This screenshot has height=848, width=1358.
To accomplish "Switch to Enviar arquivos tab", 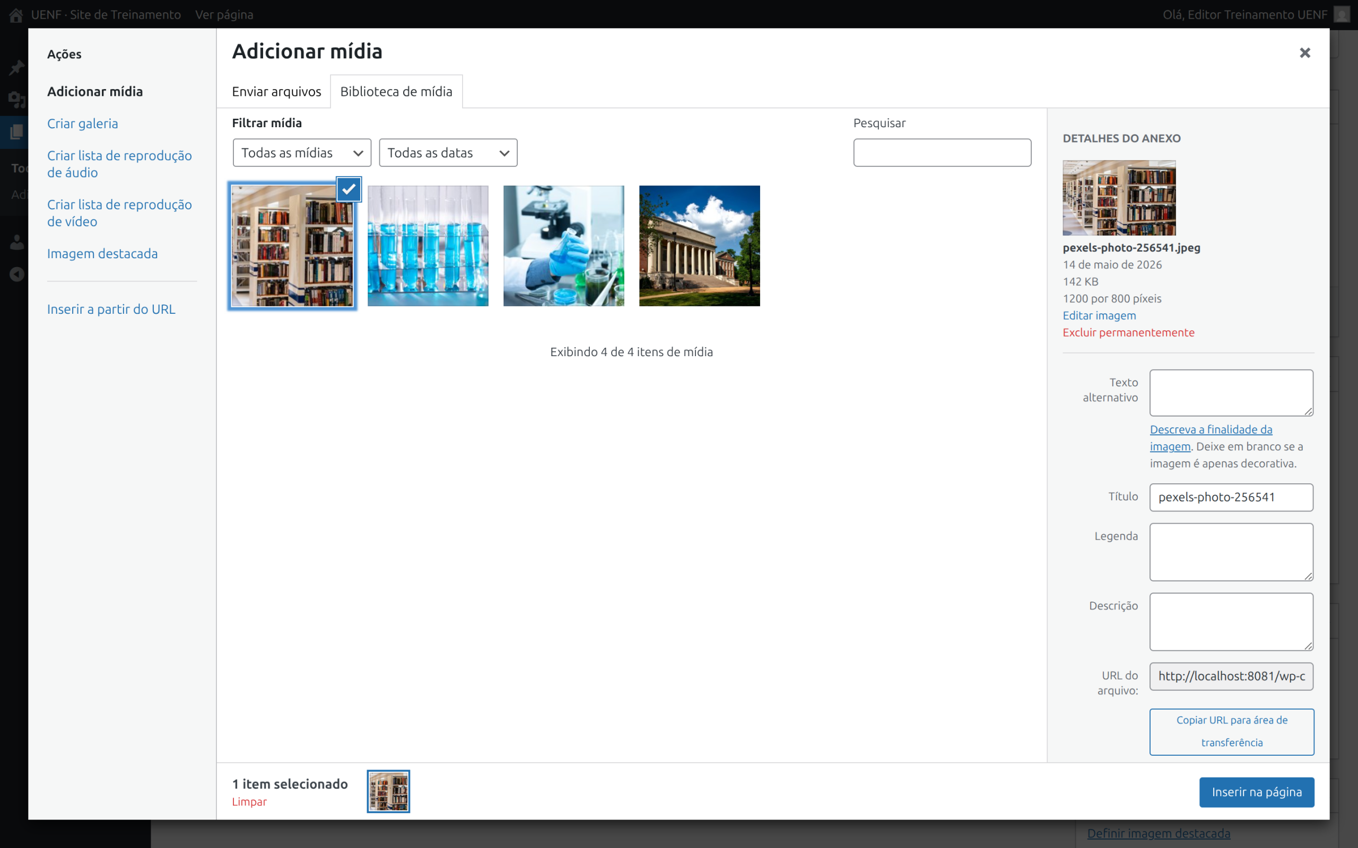I will point(276,91).
